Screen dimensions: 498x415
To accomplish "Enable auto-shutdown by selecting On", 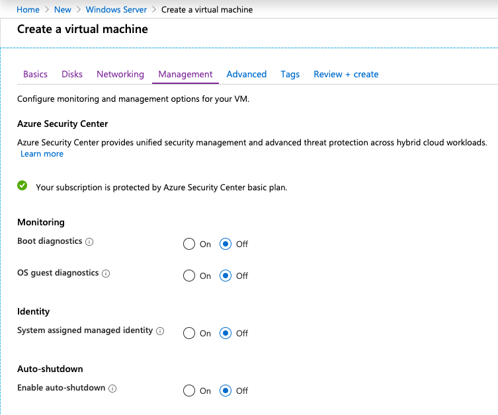I will tap(189, 391).
